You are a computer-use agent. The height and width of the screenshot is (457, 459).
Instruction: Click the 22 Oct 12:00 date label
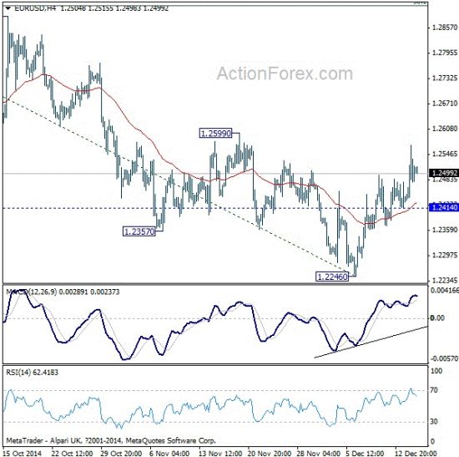pos(72,453)
